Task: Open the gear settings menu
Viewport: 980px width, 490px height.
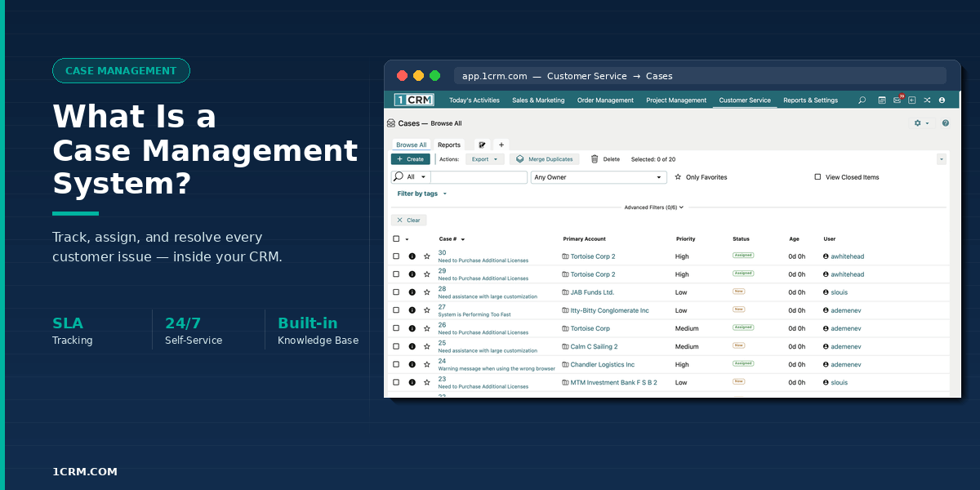Action: (x=921, y=123)
